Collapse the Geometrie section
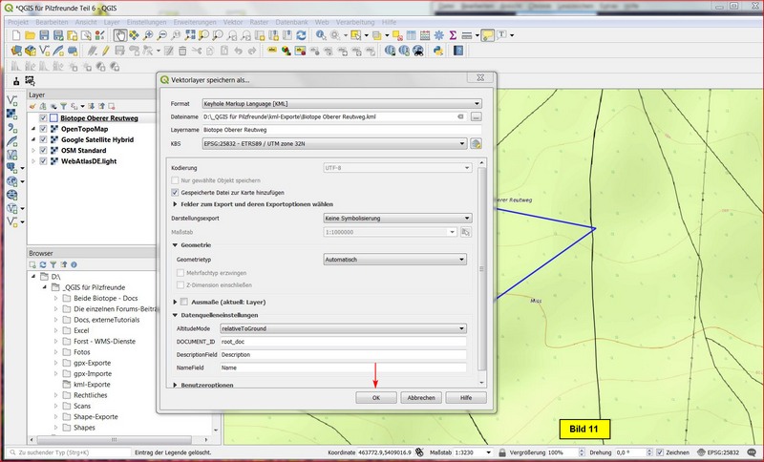The width and height of the screenshot is (764, 462). [175, 245]
